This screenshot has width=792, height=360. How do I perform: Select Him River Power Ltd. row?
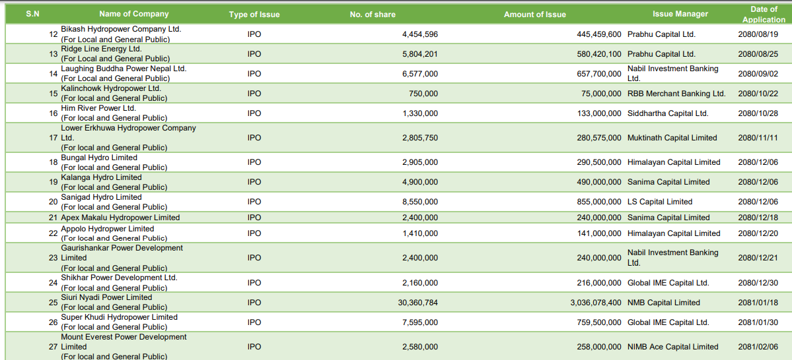(x=396, y=113)
